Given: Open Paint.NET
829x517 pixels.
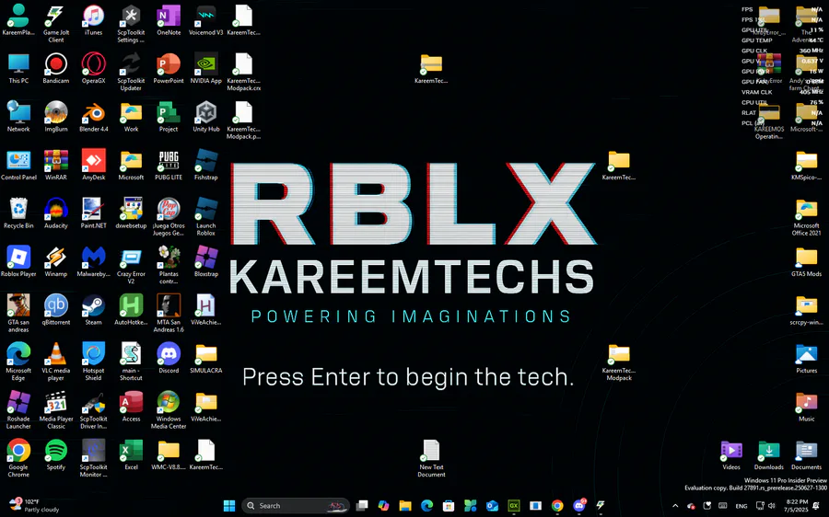Looking at the screenshot, I should (x=94, y=213).
